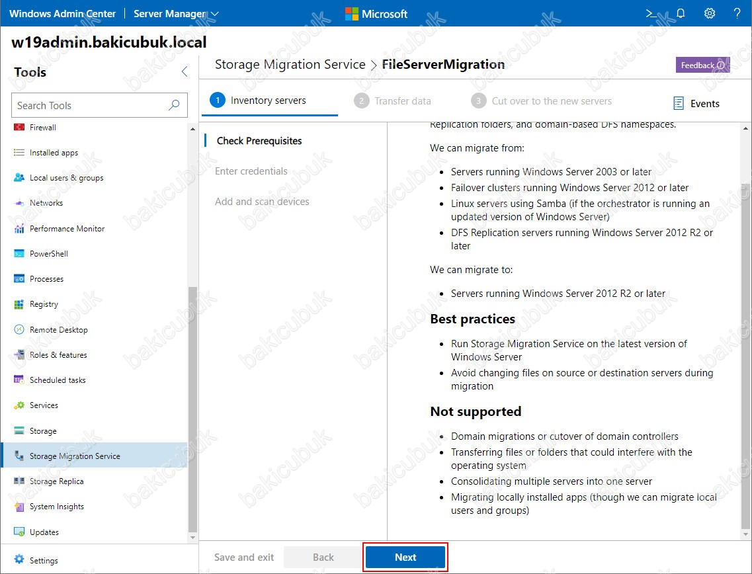Collapse the Tools panel chevron
The height and width of the screenshot is (574, 752).
(185, 72)
